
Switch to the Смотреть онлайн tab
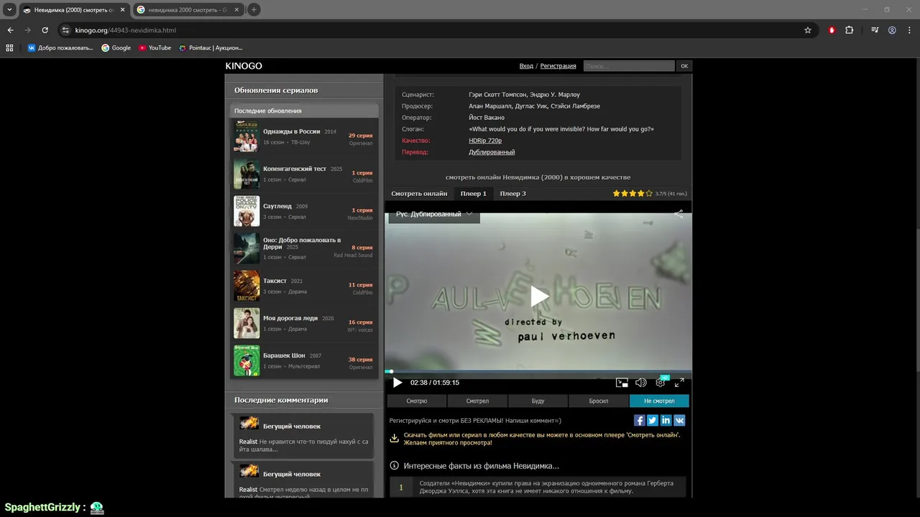[x=419, y=194]
